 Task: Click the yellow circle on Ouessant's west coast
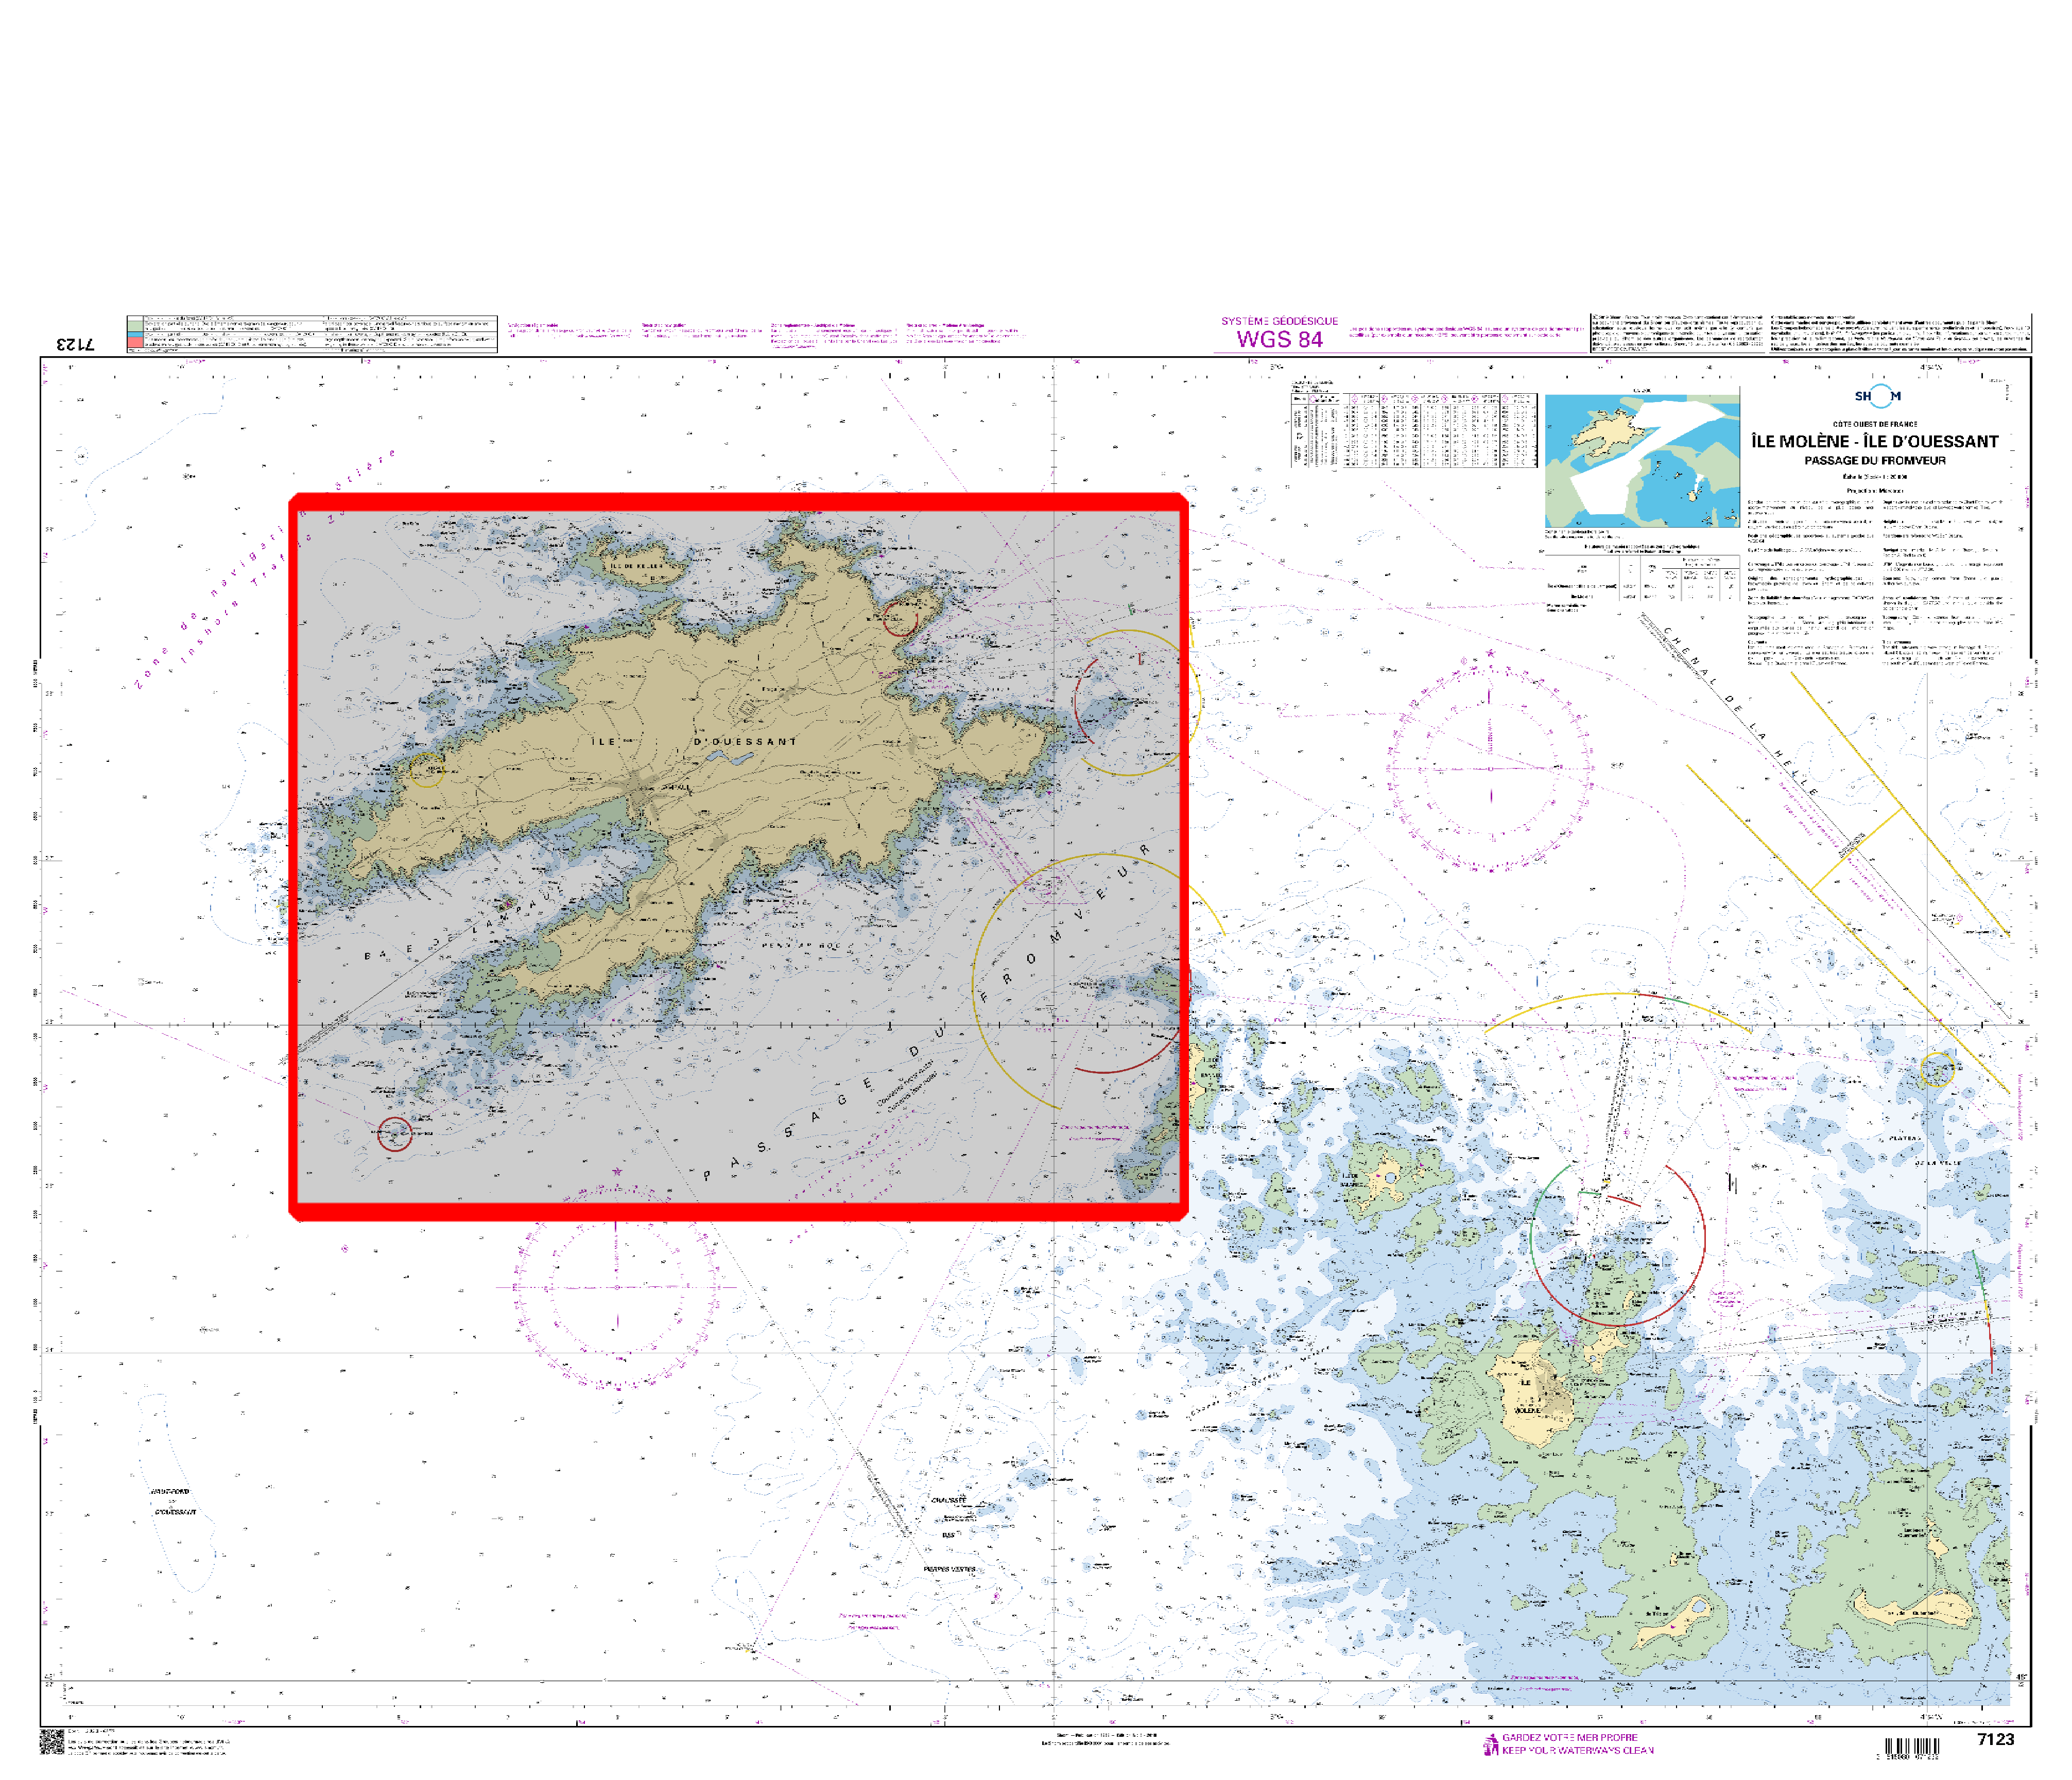click(427, 770)
